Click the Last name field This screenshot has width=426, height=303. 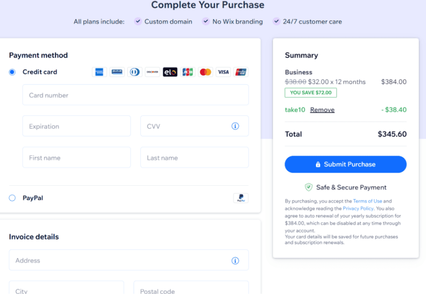click(x=194, y=158)
